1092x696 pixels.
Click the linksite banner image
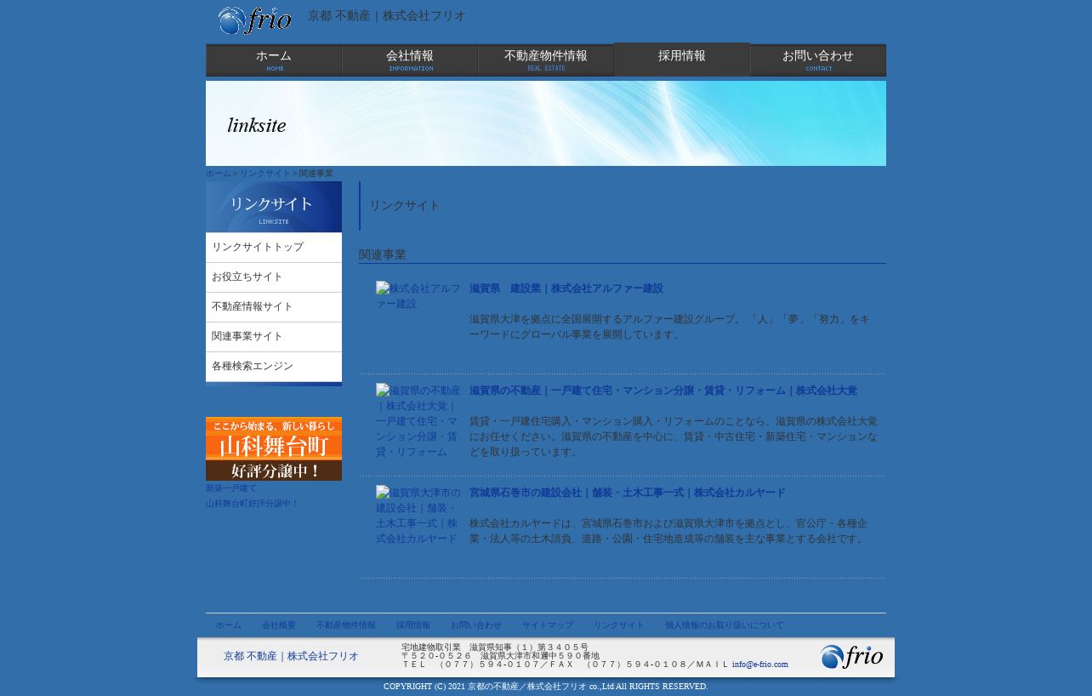pos(546,123)
